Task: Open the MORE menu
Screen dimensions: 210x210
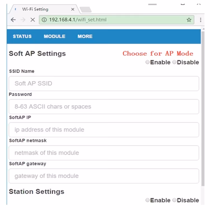Action: tap(85, 36)
